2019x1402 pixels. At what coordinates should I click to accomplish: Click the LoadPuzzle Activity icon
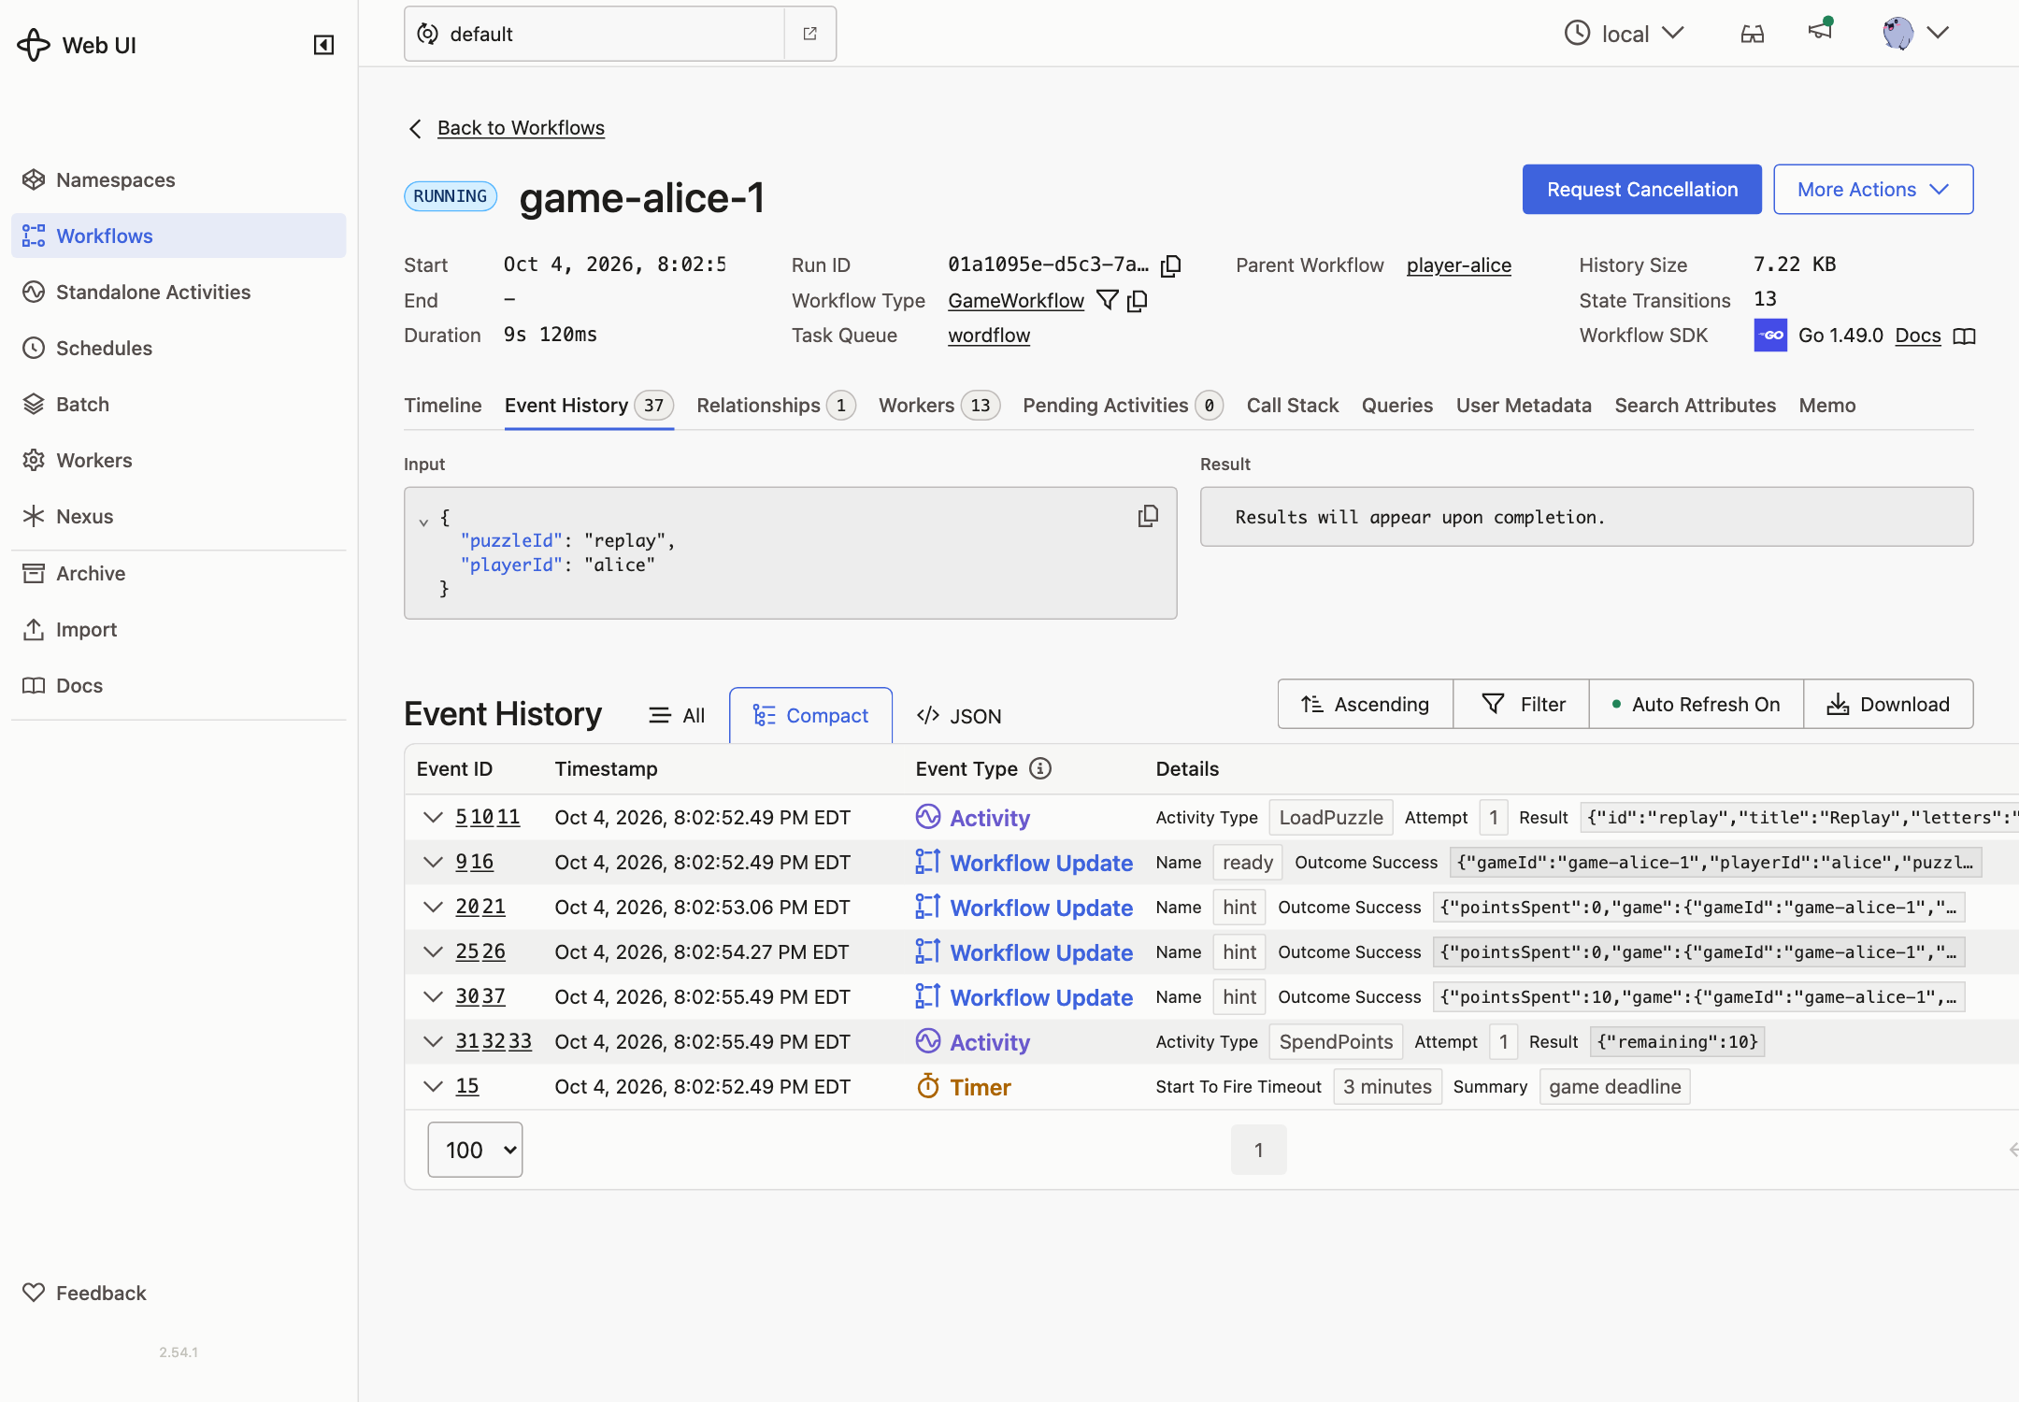click(x=928, y=817)
